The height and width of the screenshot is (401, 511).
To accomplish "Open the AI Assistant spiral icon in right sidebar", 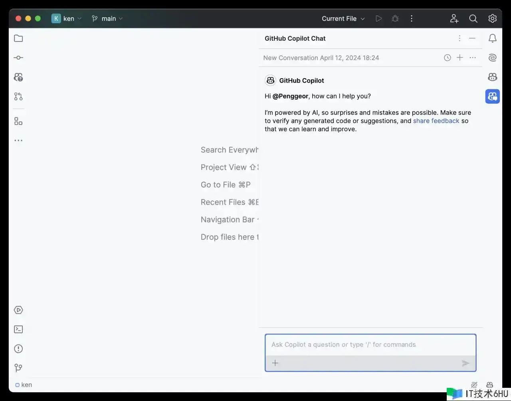I will click(493, 58).
